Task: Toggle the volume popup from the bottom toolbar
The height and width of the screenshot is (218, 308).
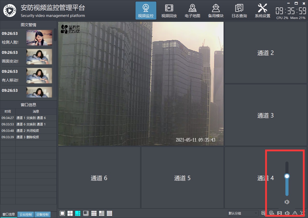Action: coord(287,213)
